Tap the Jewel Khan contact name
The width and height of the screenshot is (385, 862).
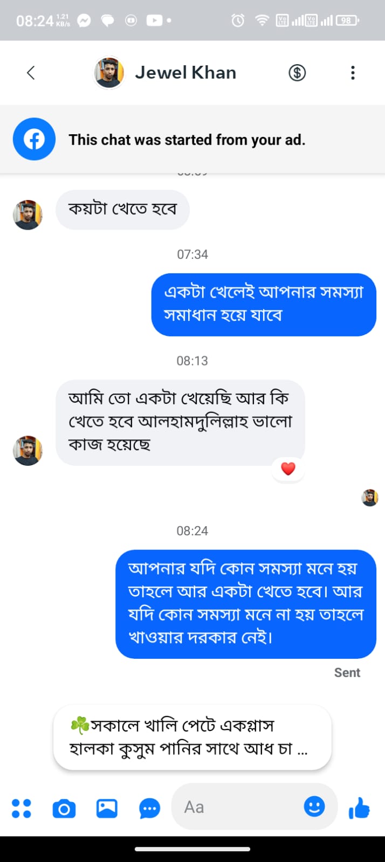(x=185, y=73)
